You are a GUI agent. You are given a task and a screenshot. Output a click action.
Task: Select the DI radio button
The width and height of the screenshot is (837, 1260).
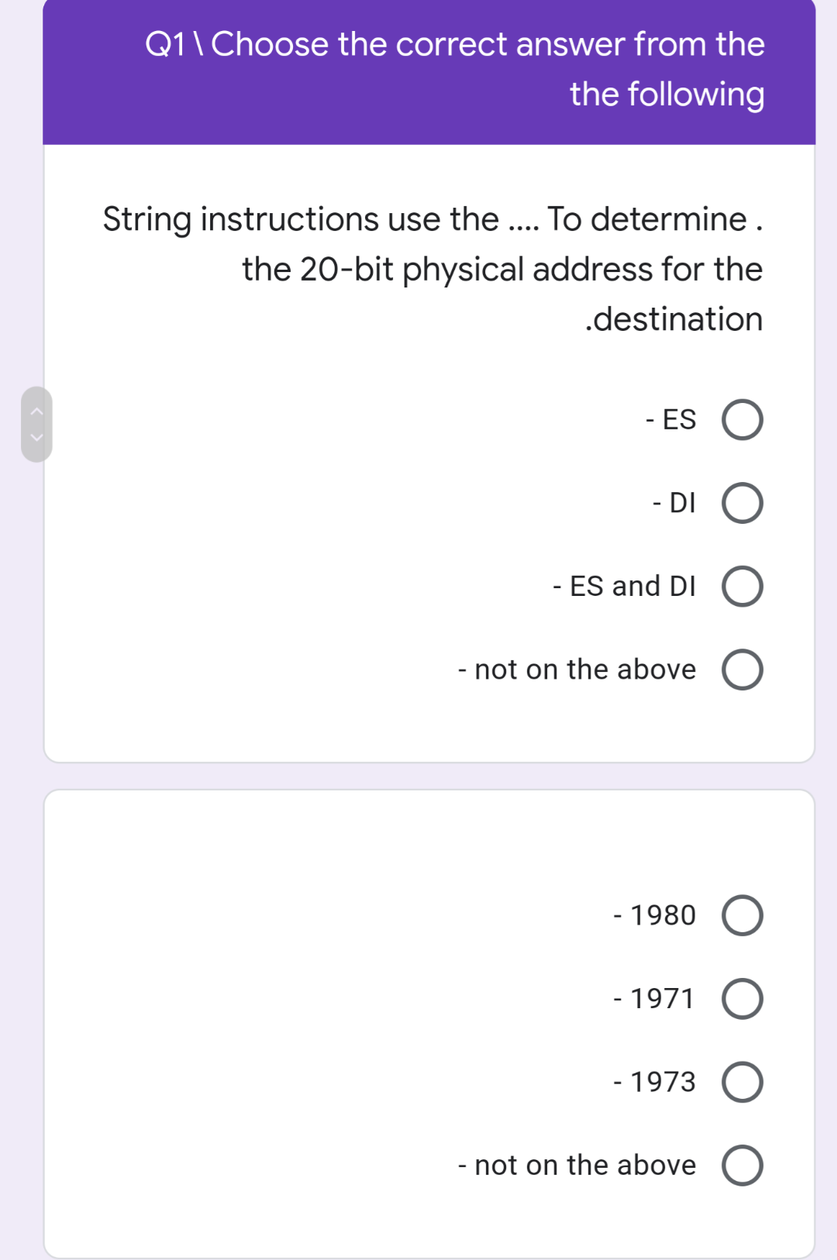point(742,503)
